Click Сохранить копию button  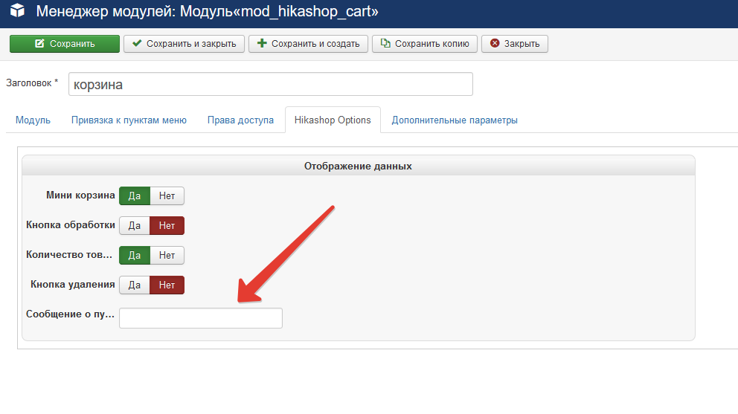[x=425, y=44]
